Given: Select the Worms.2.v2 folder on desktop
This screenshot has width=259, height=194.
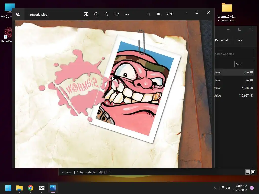Looking at the screenshot, I should pos(227,13).
